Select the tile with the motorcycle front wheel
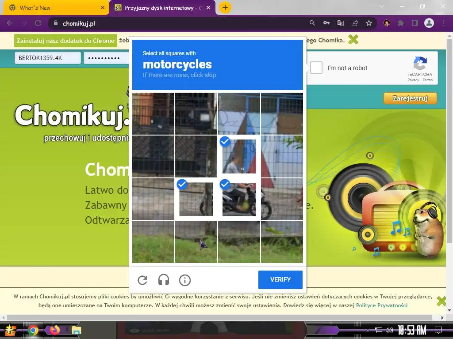453x339 pixels. click(282, 199)
